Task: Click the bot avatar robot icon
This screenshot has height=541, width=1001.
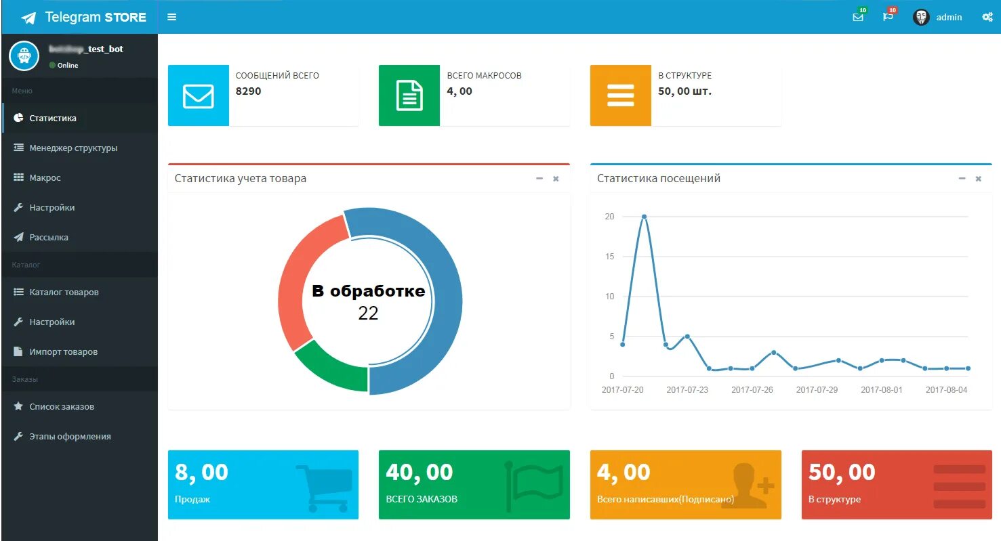Action: (24, 56)
